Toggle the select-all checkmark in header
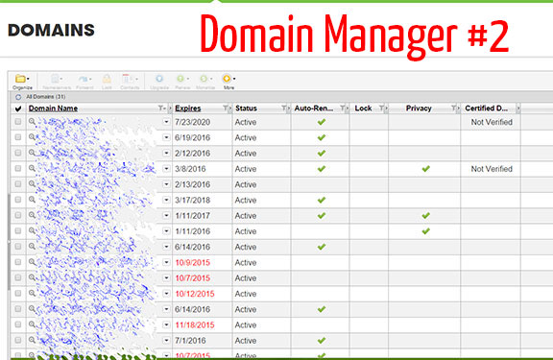The height and width of the screenshot is (360, 553). [x=18, y=108]
